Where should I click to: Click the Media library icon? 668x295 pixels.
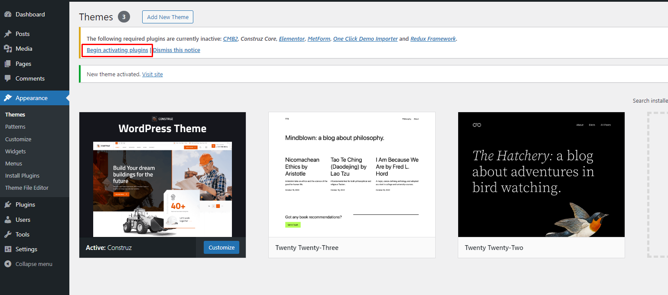pos(8,49)
